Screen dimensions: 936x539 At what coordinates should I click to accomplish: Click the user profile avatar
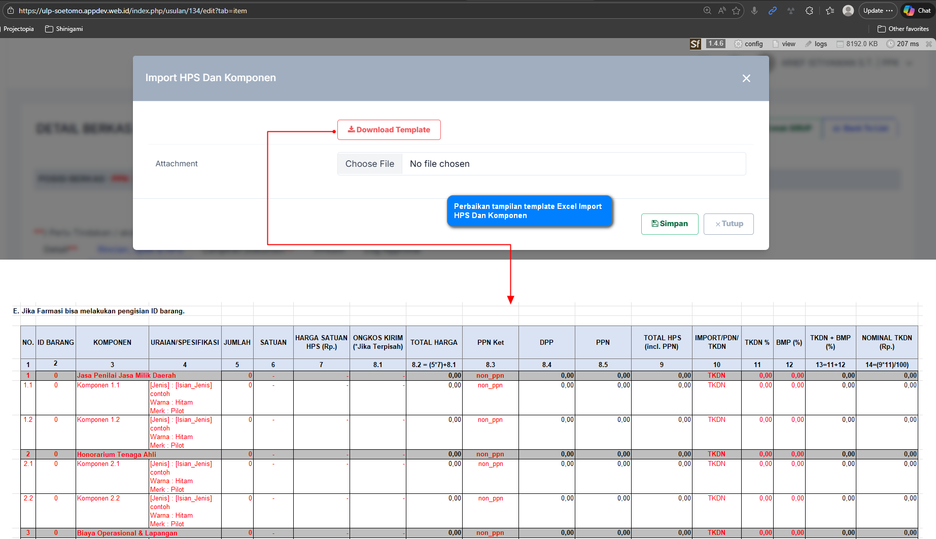click(x=848, y=11)
